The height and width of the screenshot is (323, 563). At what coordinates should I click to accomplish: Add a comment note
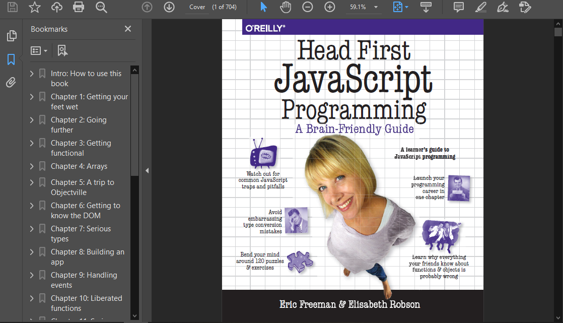[x=459, y=7]
